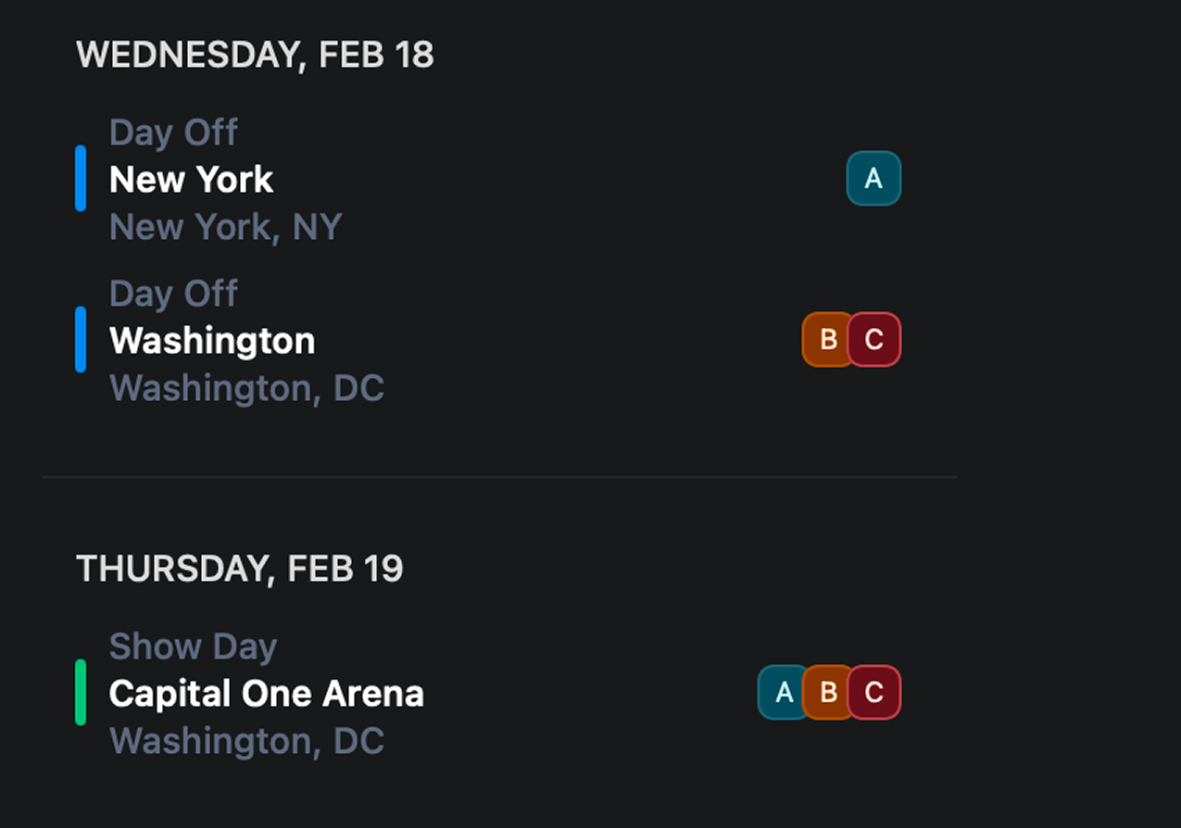Open the New York event title

[191, 180]
